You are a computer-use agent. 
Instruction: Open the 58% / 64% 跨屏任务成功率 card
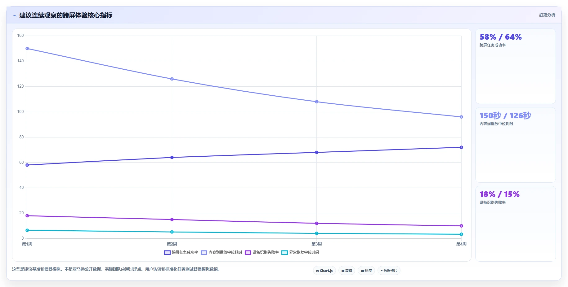pyautogui.click(x=516, y=66)
